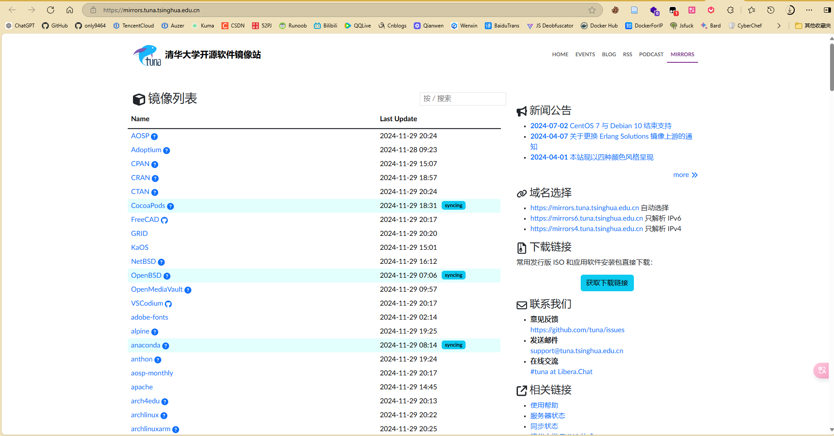Click support@tuna.tsinghua.edu.cn email link
Screen dimensions: 834x436
coord(577,351)
